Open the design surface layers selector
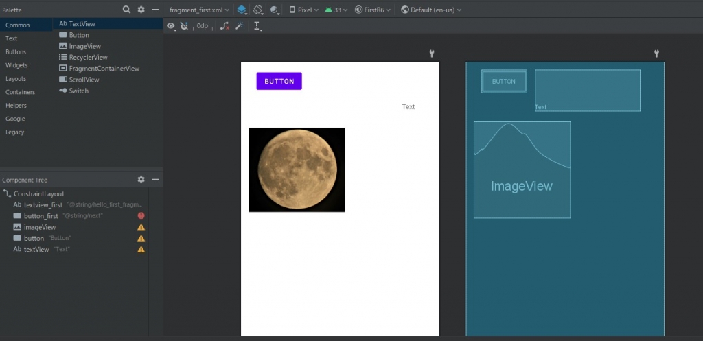The image size is (703, 341). click(x=242, y=10)
